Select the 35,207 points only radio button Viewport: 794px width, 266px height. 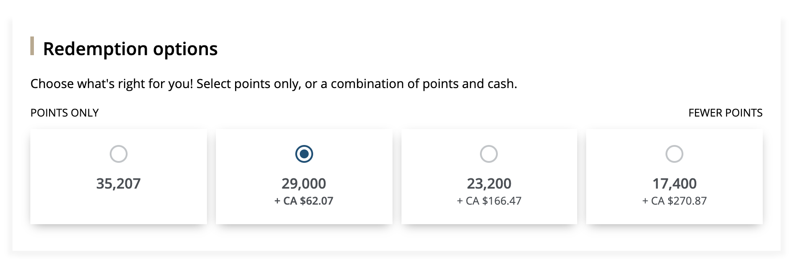point(119,154)
